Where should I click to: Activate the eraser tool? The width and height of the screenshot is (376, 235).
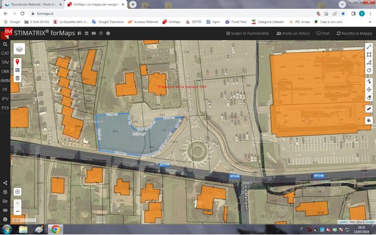click(x=369, y=97)
